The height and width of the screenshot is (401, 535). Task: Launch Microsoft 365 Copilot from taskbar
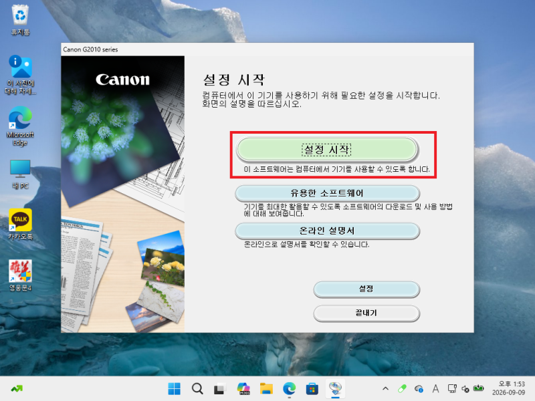pos(243,388)
